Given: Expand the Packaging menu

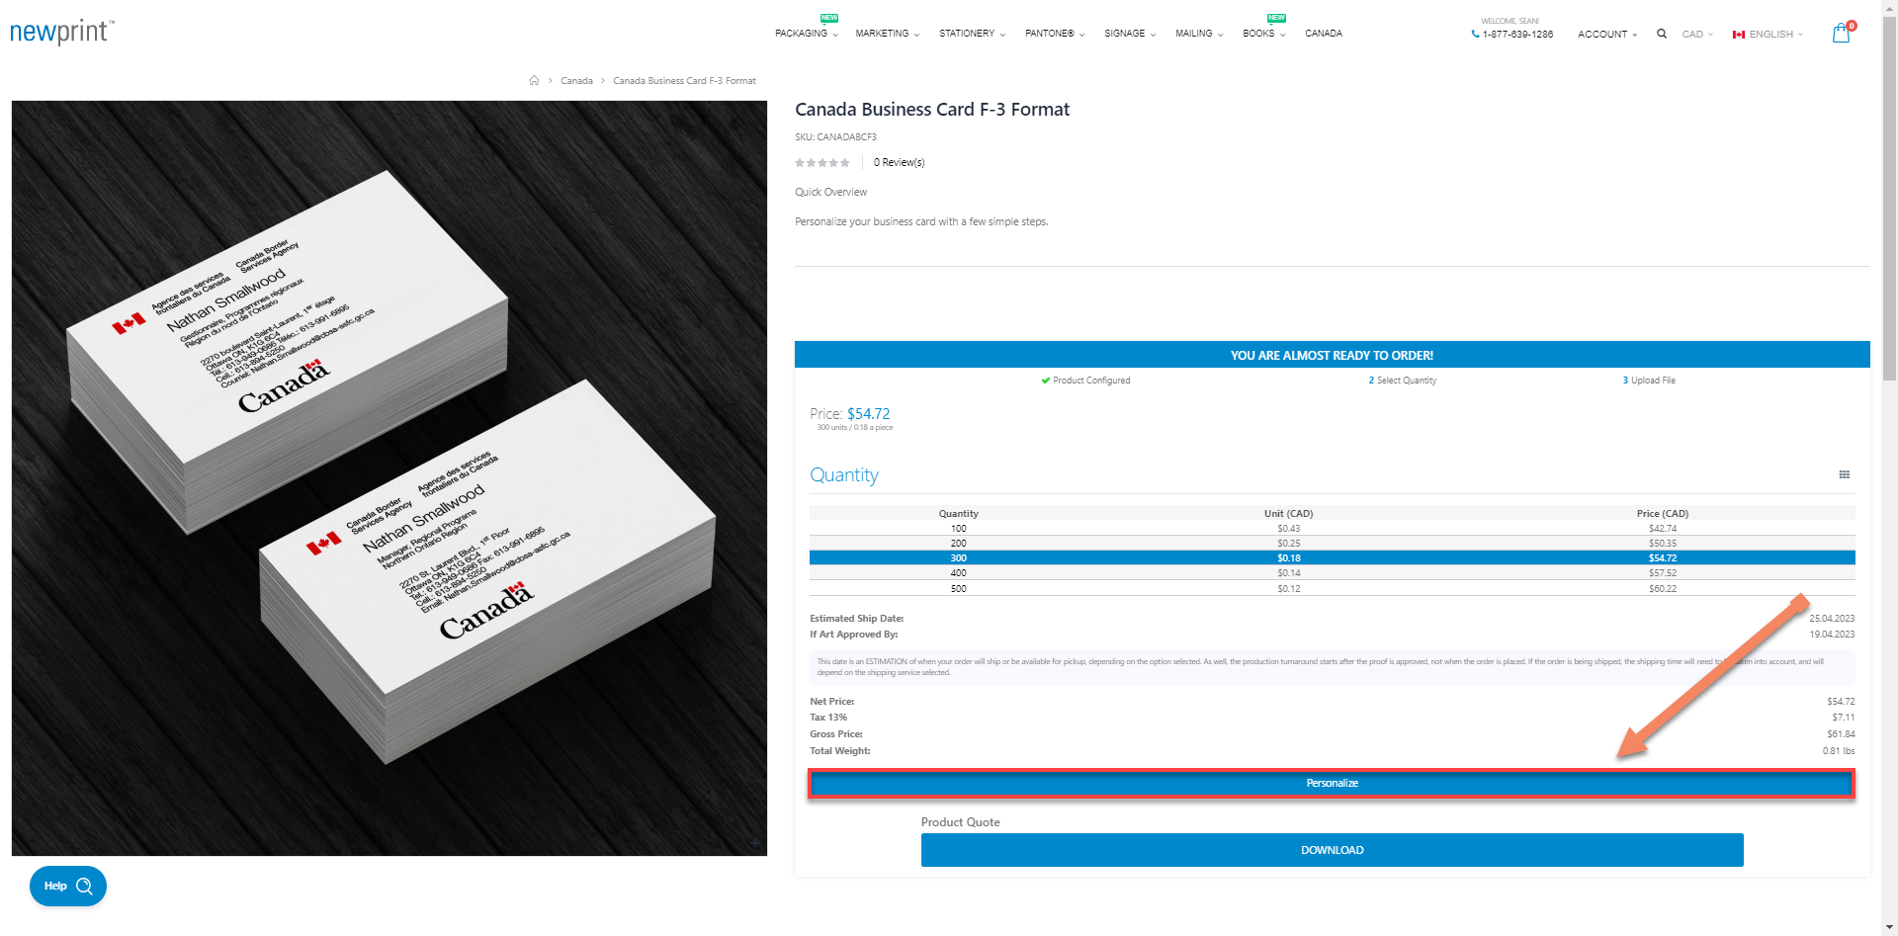Looking at the screenshot, I should (806, 34).
